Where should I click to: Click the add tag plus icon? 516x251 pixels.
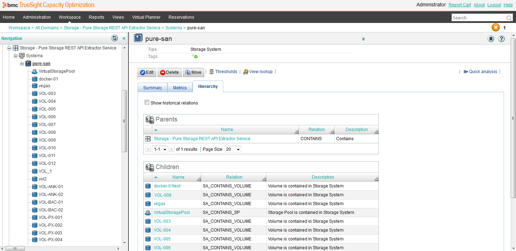(x=195, y=56)
